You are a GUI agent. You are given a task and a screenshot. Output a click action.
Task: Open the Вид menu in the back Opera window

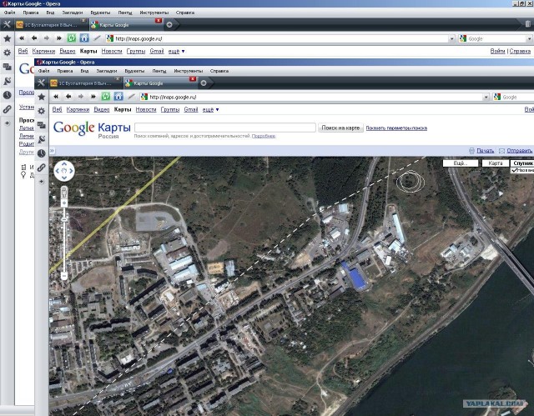(x=50, y=13)
